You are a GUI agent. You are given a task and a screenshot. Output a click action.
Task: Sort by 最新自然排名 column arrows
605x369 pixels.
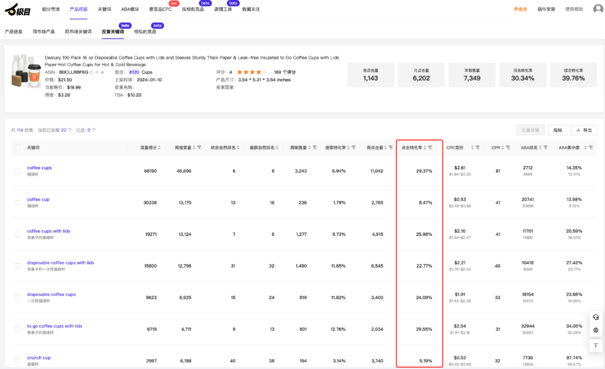(x=276, y=148)
